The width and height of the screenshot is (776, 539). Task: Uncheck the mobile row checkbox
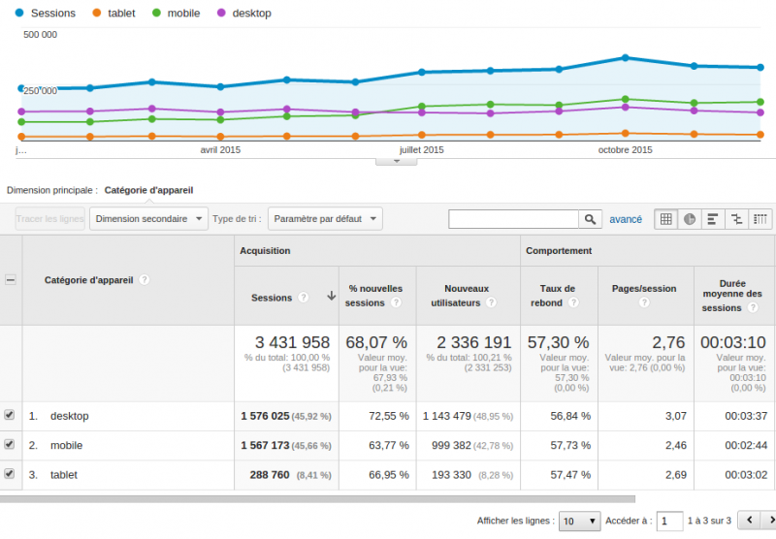10,444
